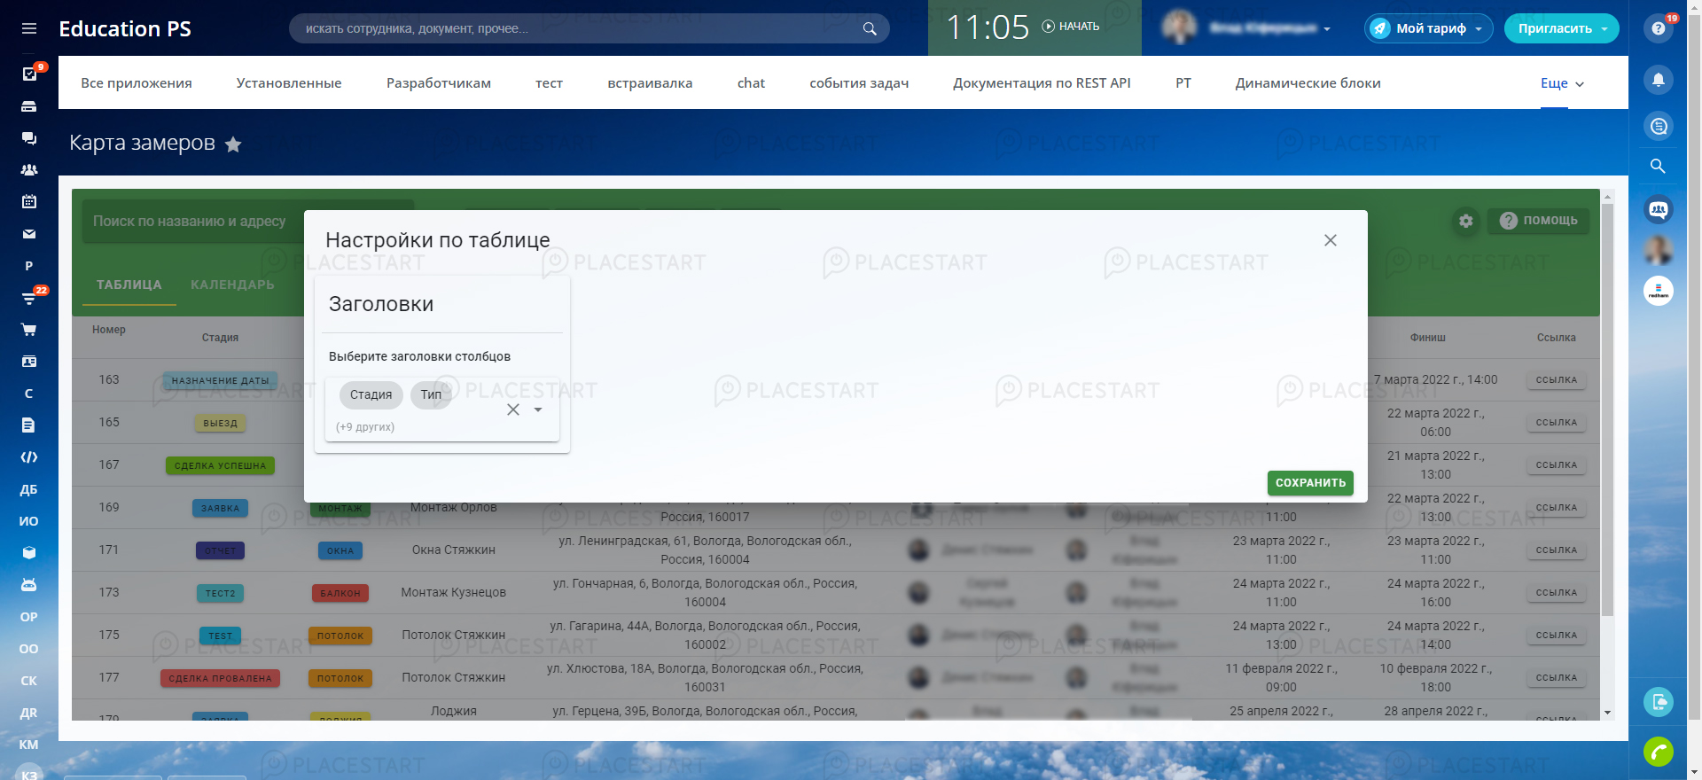Open the ДБ item in left sidebar

pos(29,489)
